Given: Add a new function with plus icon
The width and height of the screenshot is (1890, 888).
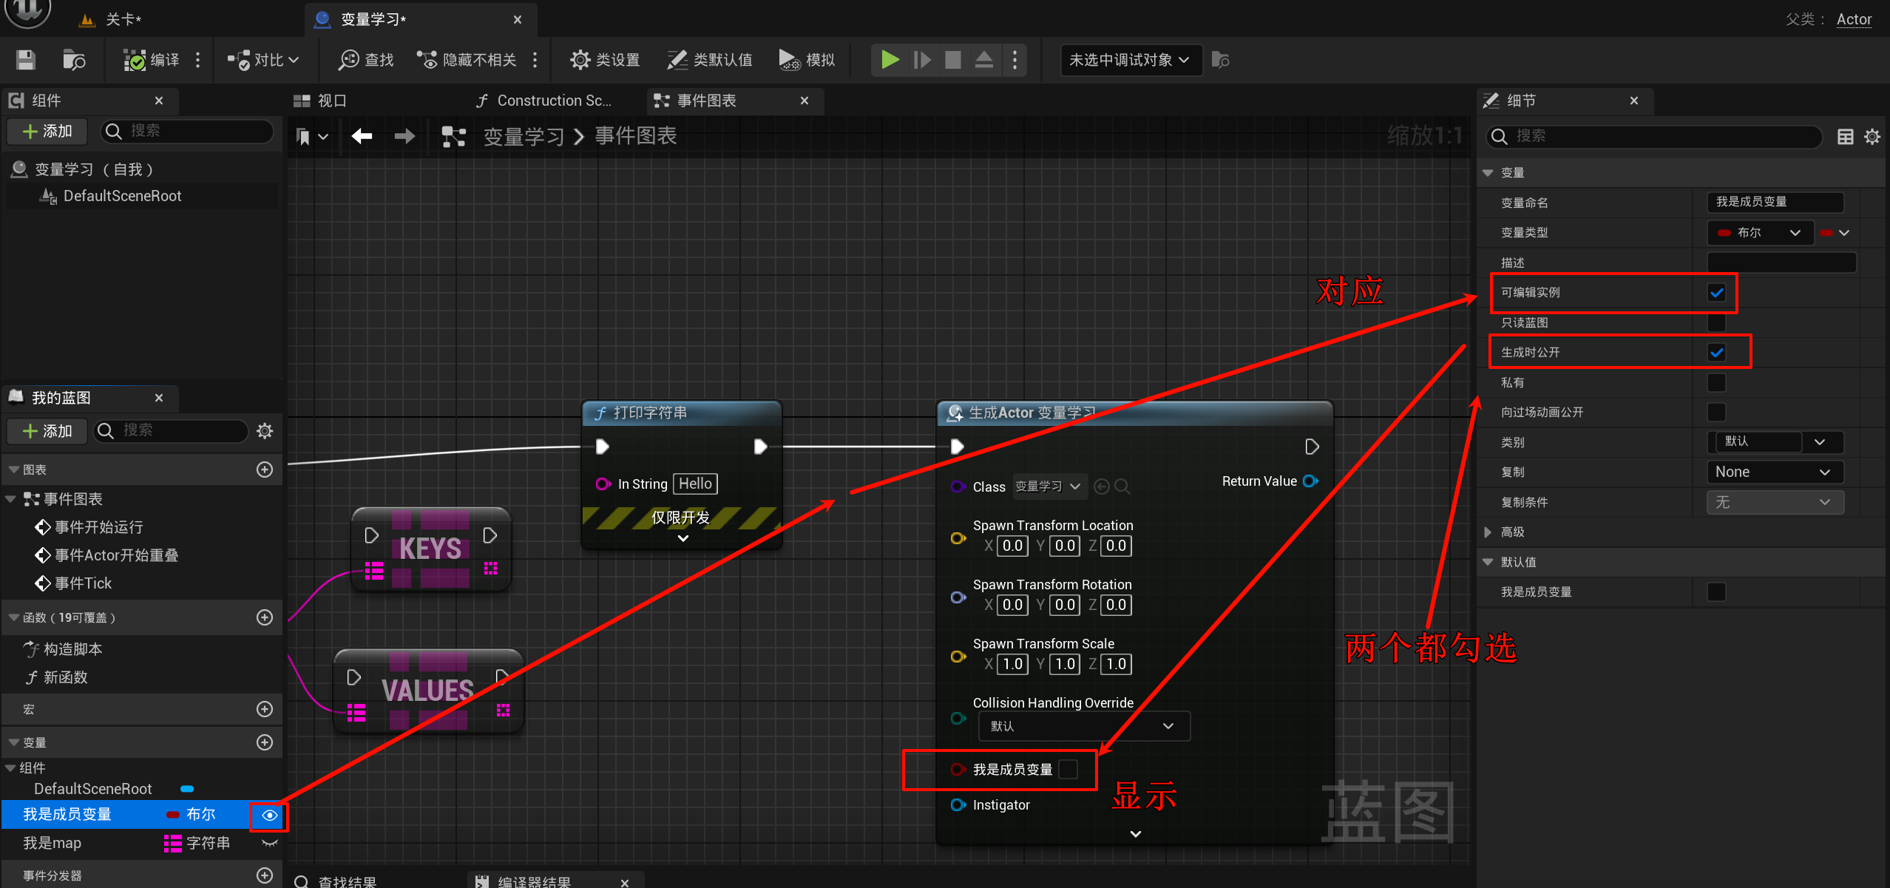Looking at the screenshot, I should coord(265,617).
